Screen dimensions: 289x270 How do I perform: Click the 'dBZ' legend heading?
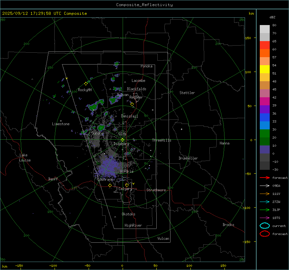(x=272, y=17)
